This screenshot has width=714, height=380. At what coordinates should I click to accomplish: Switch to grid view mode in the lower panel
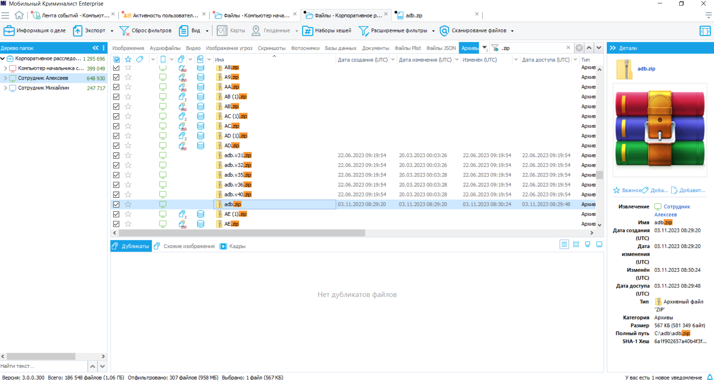click(x=576, y=244)
